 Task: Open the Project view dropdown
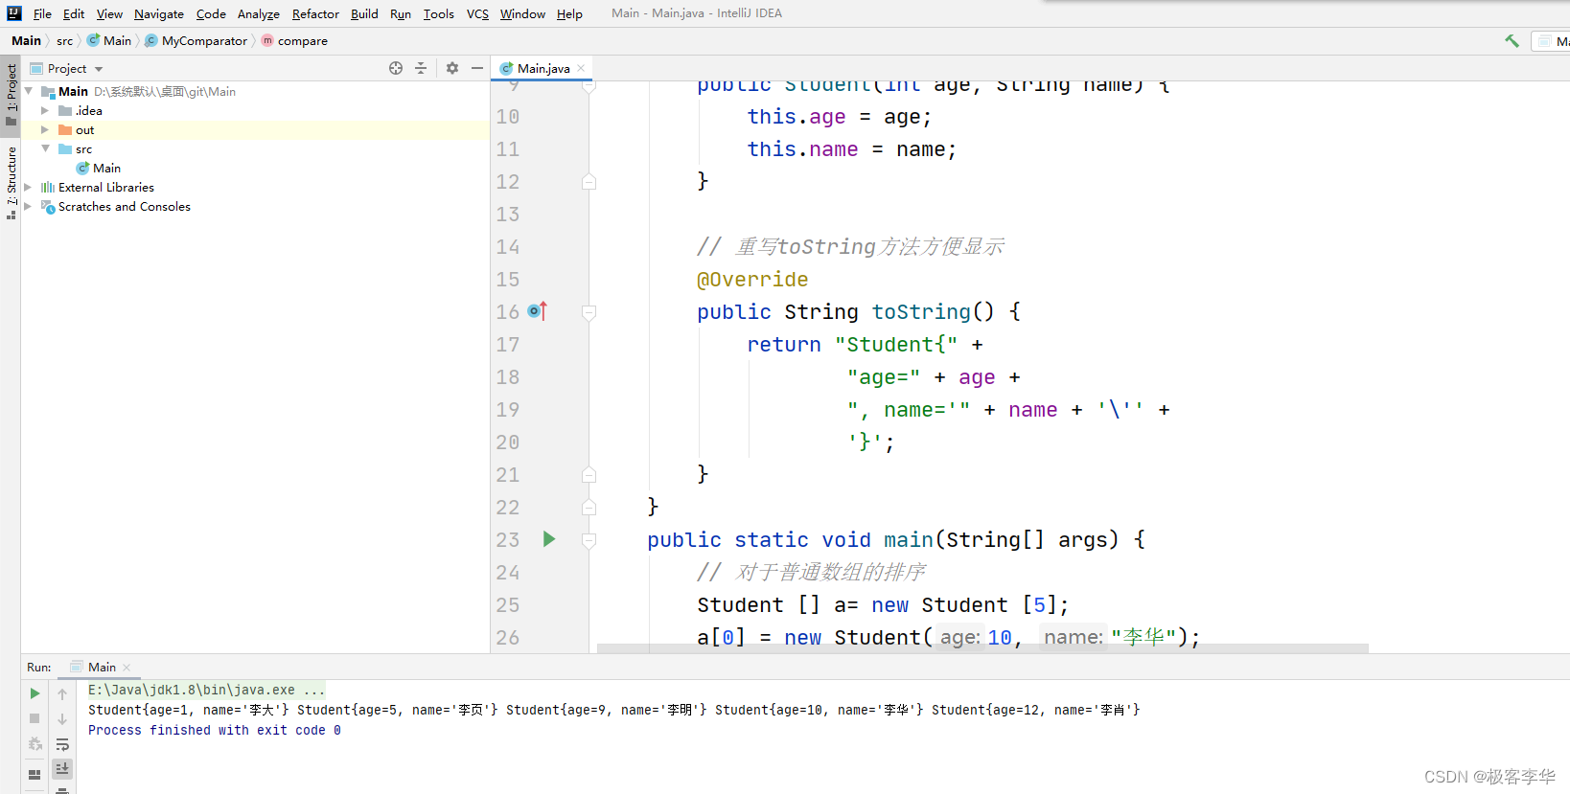pos(99,69)
